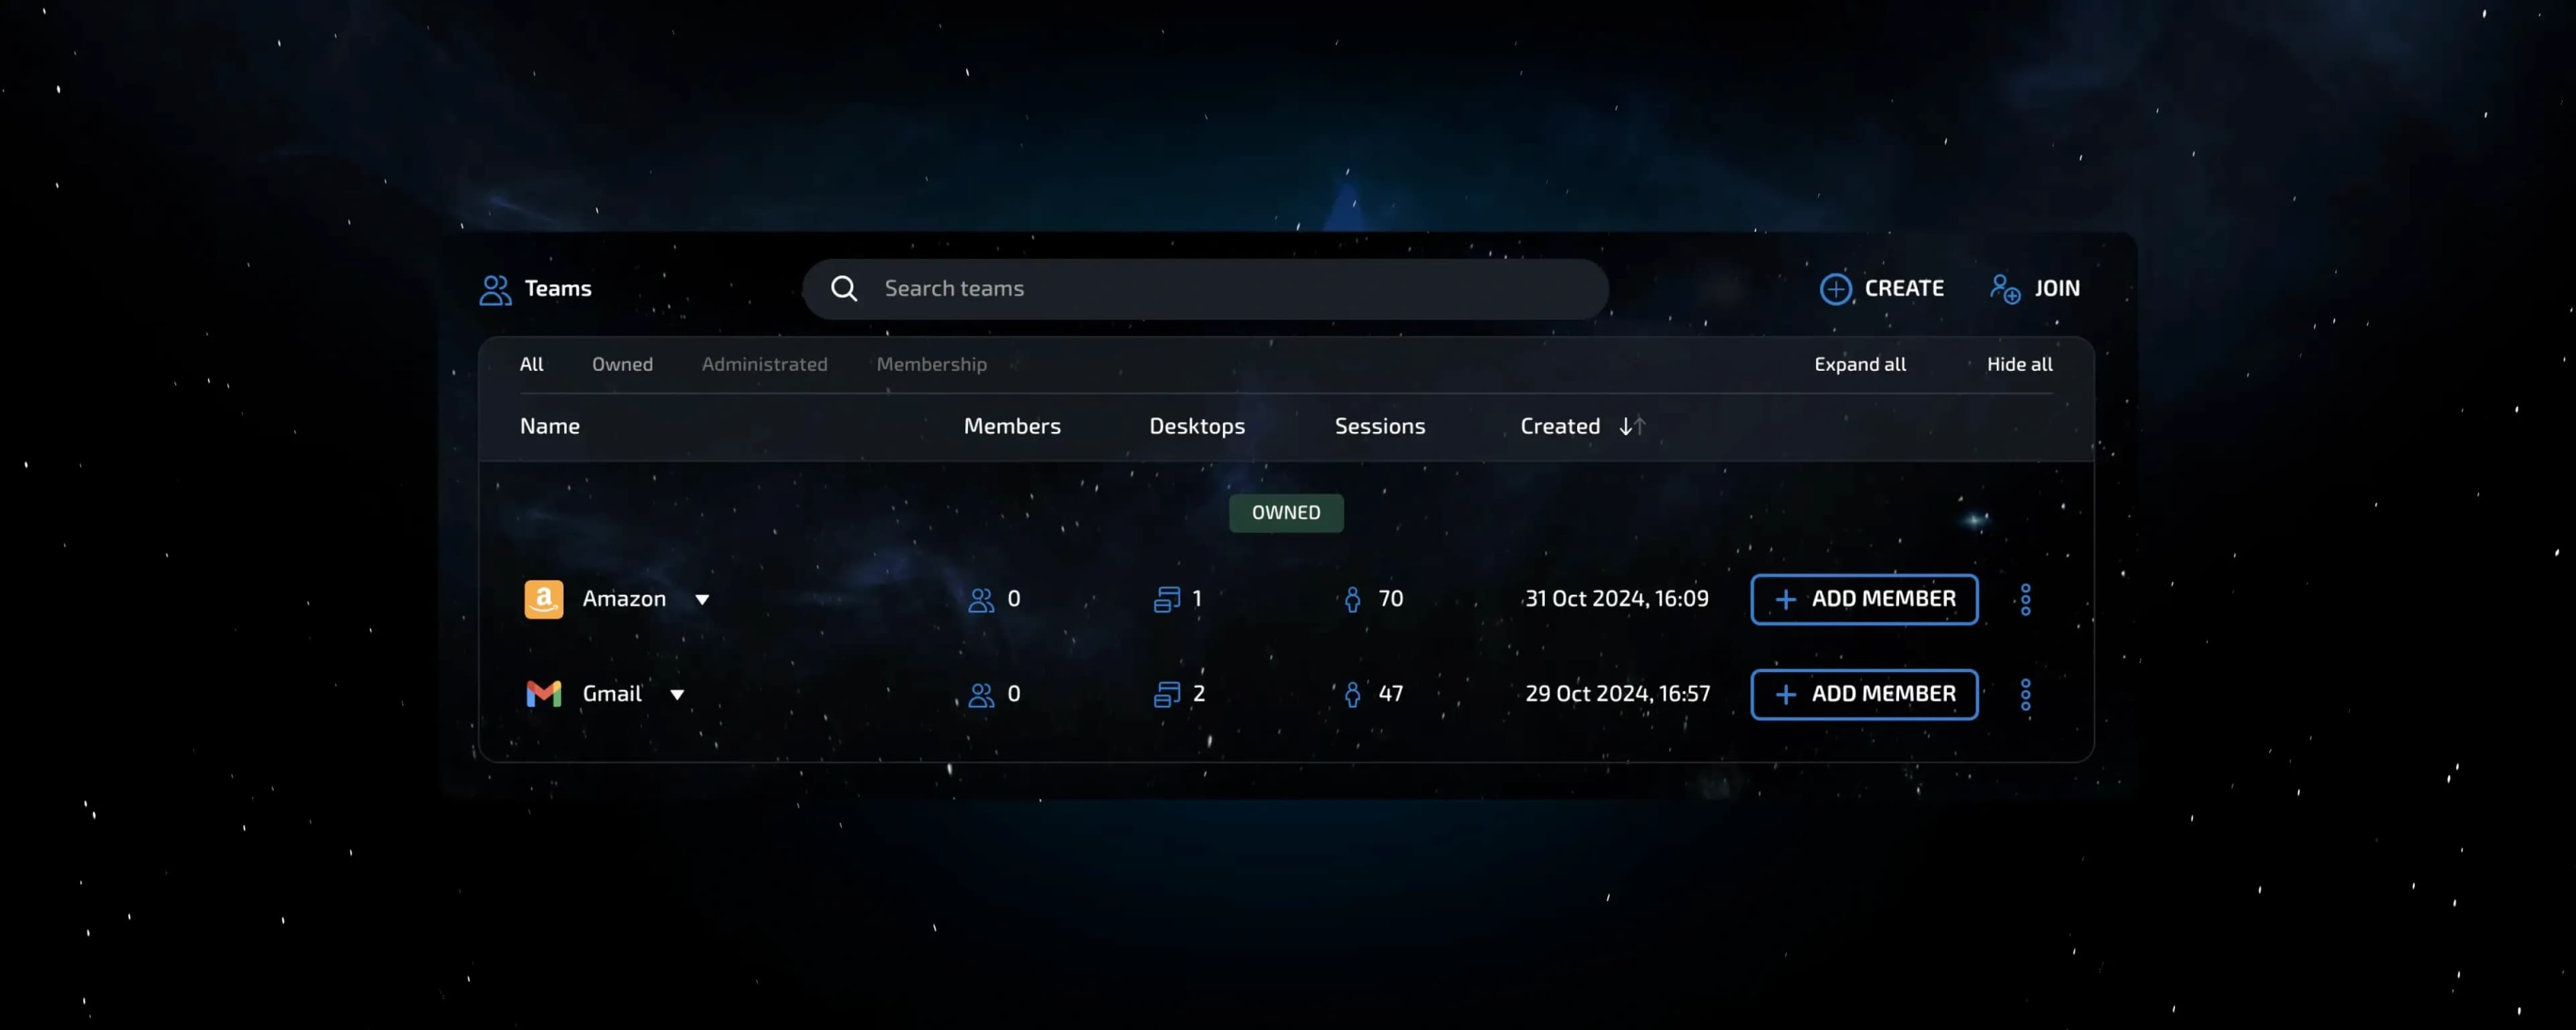
Task: Click the Gmail desktops count icon
Action: 1166,694
